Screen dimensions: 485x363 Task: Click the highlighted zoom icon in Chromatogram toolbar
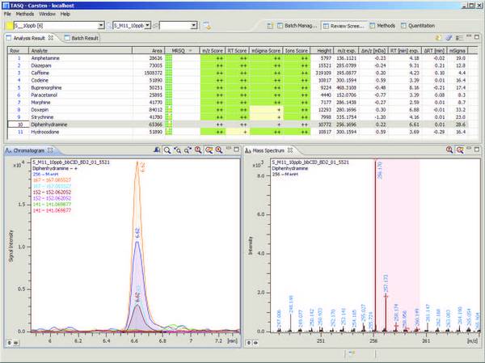209,150
